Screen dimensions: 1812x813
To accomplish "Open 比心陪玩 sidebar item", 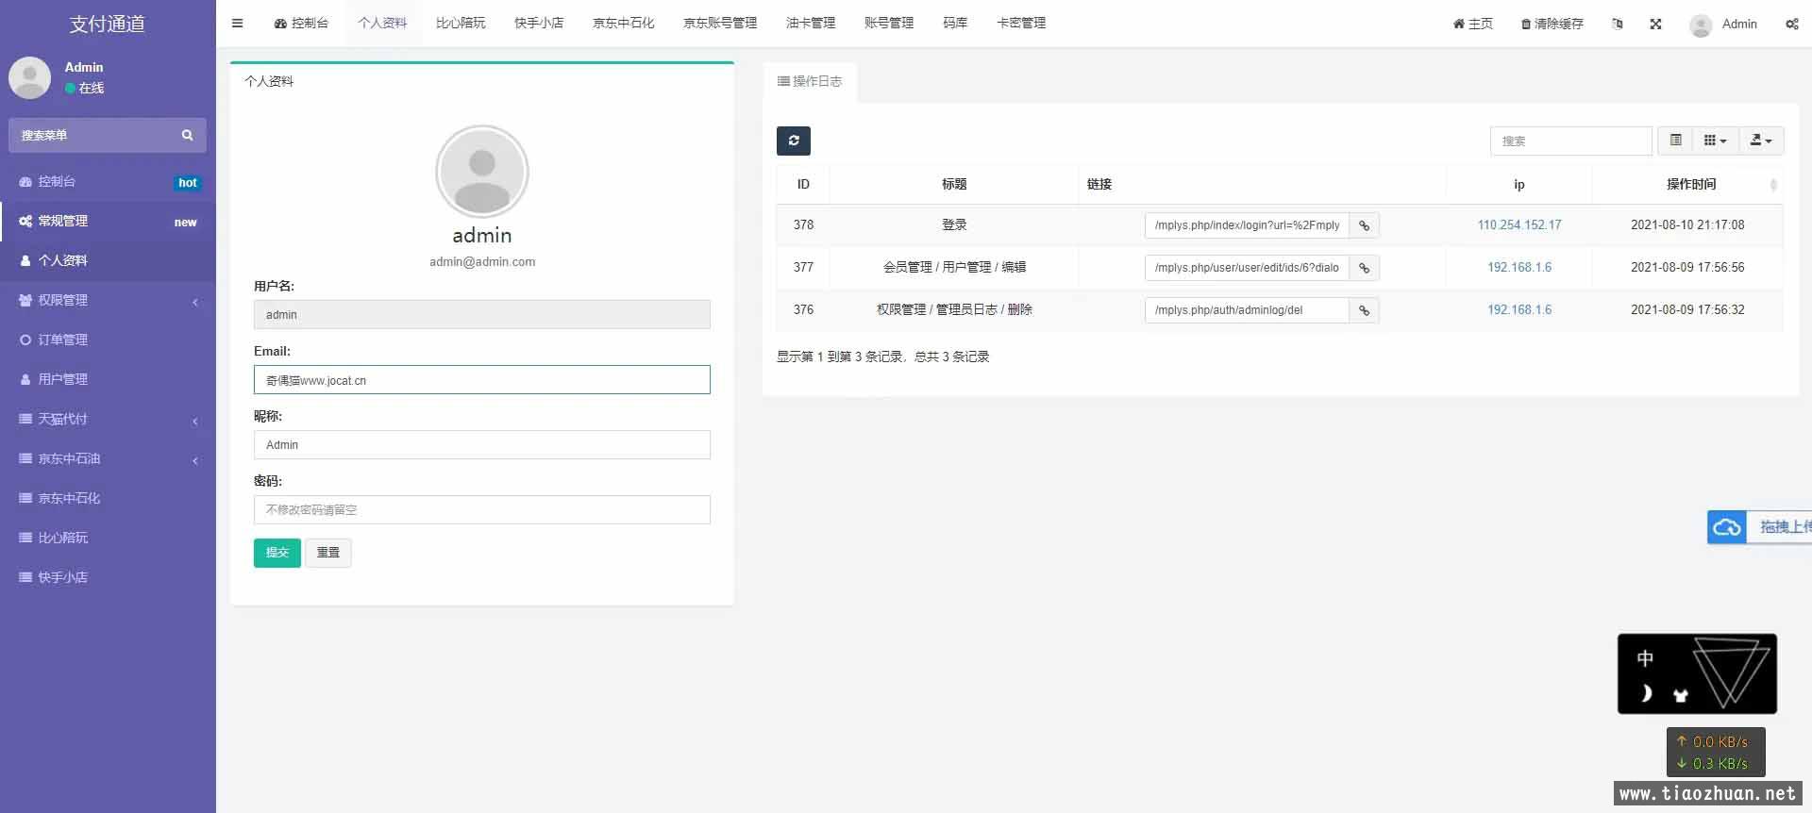I will tap(108, 538).
